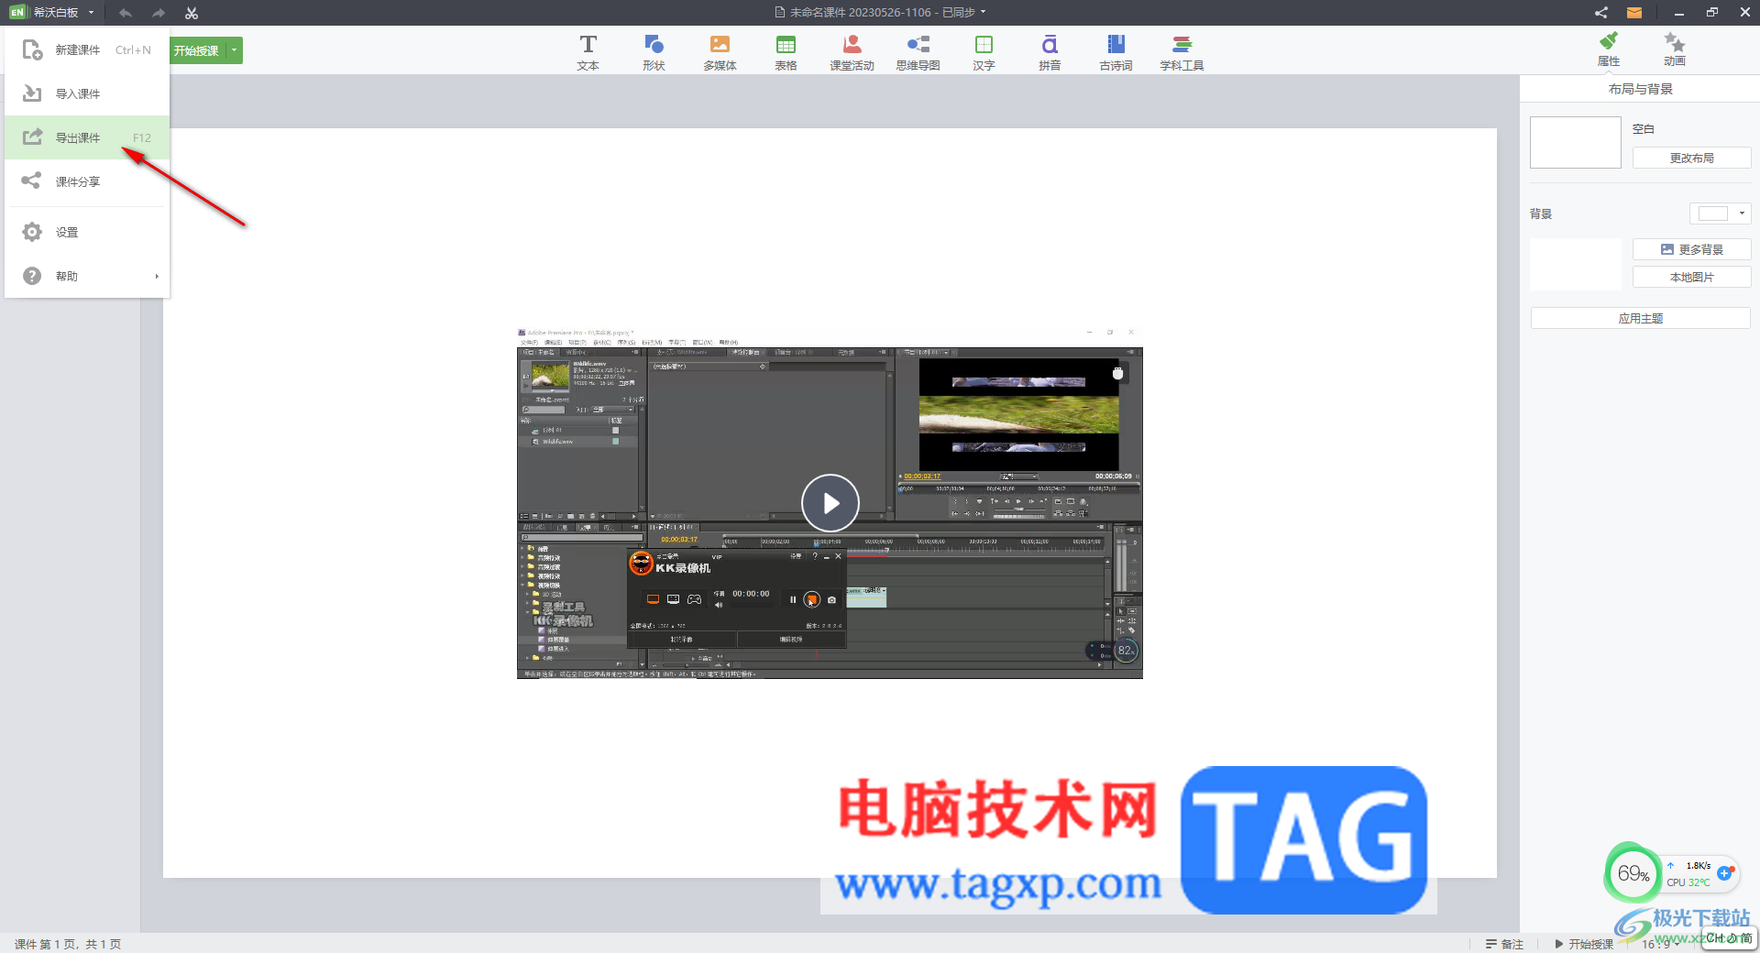Click the scissors cut icon
Image resolution: width=1760 pixels, height=953 pixels.
pyautogui.click(x=192, y=13)
